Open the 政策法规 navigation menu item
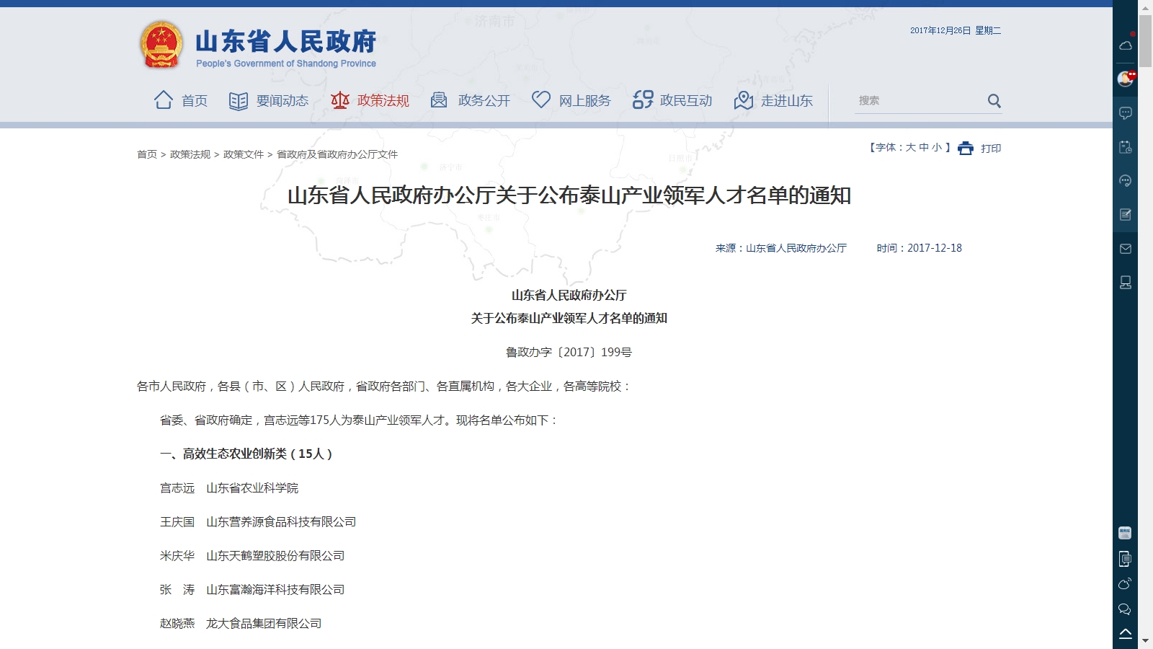The height and width of the screenshot is (649, 1153). pyautogui.click(x=383, y=101)
